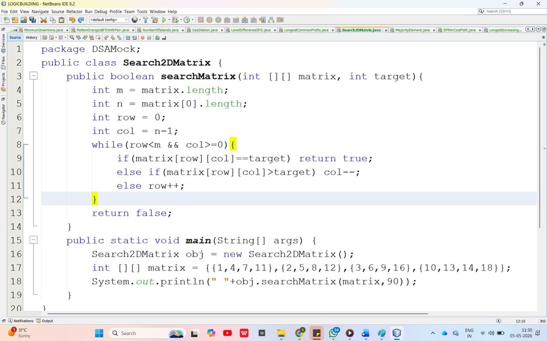Click the horizontal scrollbar of the editor
547x341 pixels.
point(238,314)
